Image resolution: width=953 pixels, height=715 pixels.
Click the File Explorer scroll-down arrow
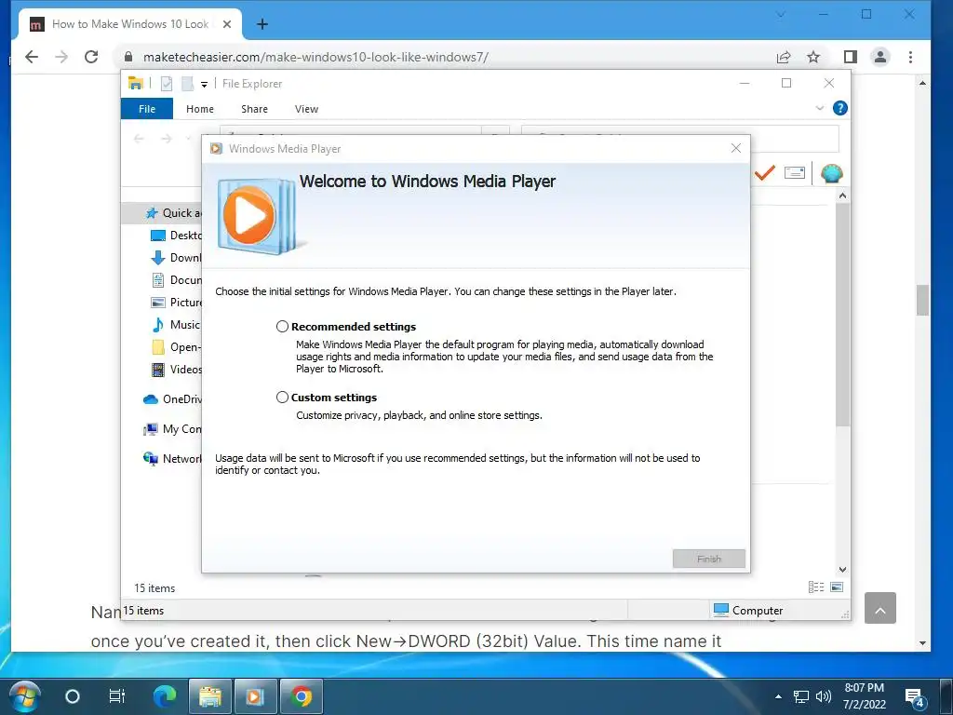[842, 570]
